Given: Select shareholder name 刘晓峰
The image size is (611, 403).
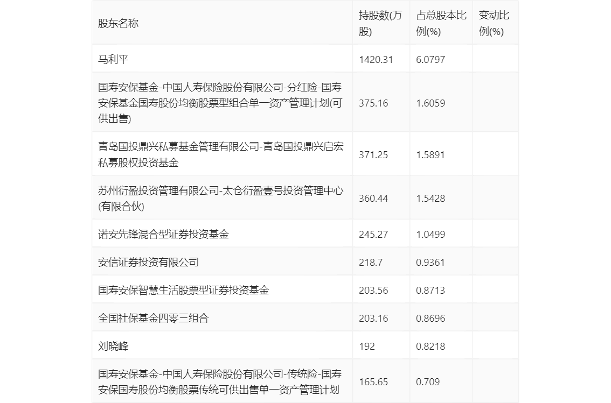Looking at the screenshot, I should point(113,346).
